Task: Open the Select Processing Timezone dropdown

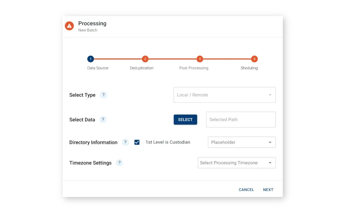Action: point(237,163)
